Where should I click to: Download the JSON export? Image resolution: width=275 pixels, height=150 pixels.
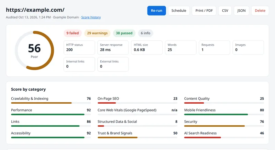[241, 11]
